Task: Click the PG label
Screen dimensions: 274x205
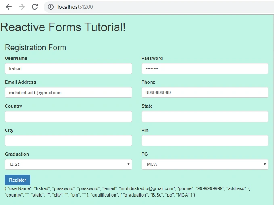Action: (x=145, y=154)
